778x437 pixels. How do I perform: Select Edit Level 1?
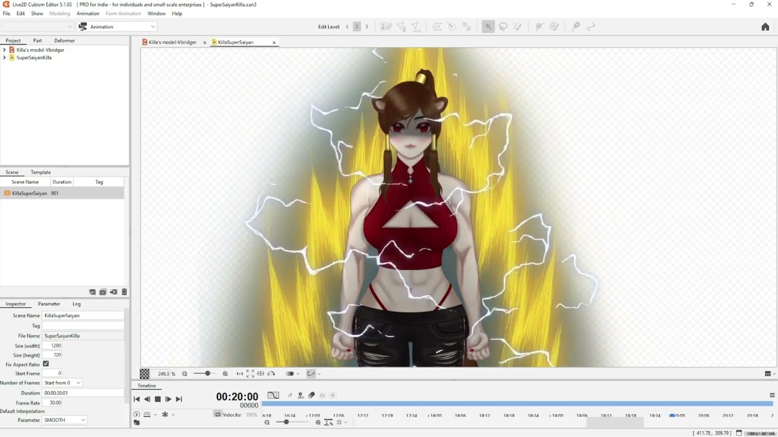(x=347, y=27)
